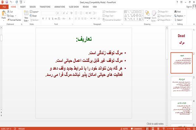Toggle Strikethrough formatting
196x130 pixels.
coord(56,19)
